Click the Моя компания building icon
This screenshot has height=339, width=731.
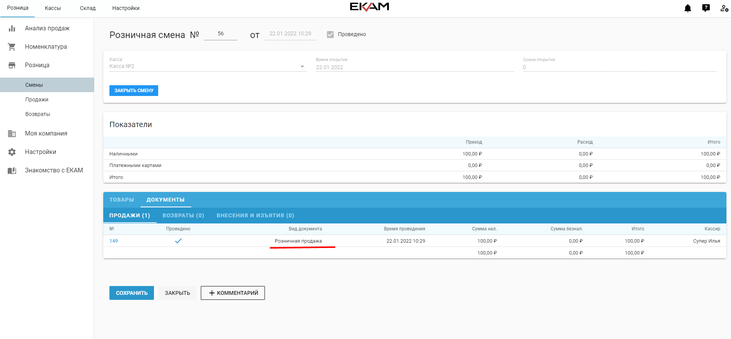tap(12, 134)
